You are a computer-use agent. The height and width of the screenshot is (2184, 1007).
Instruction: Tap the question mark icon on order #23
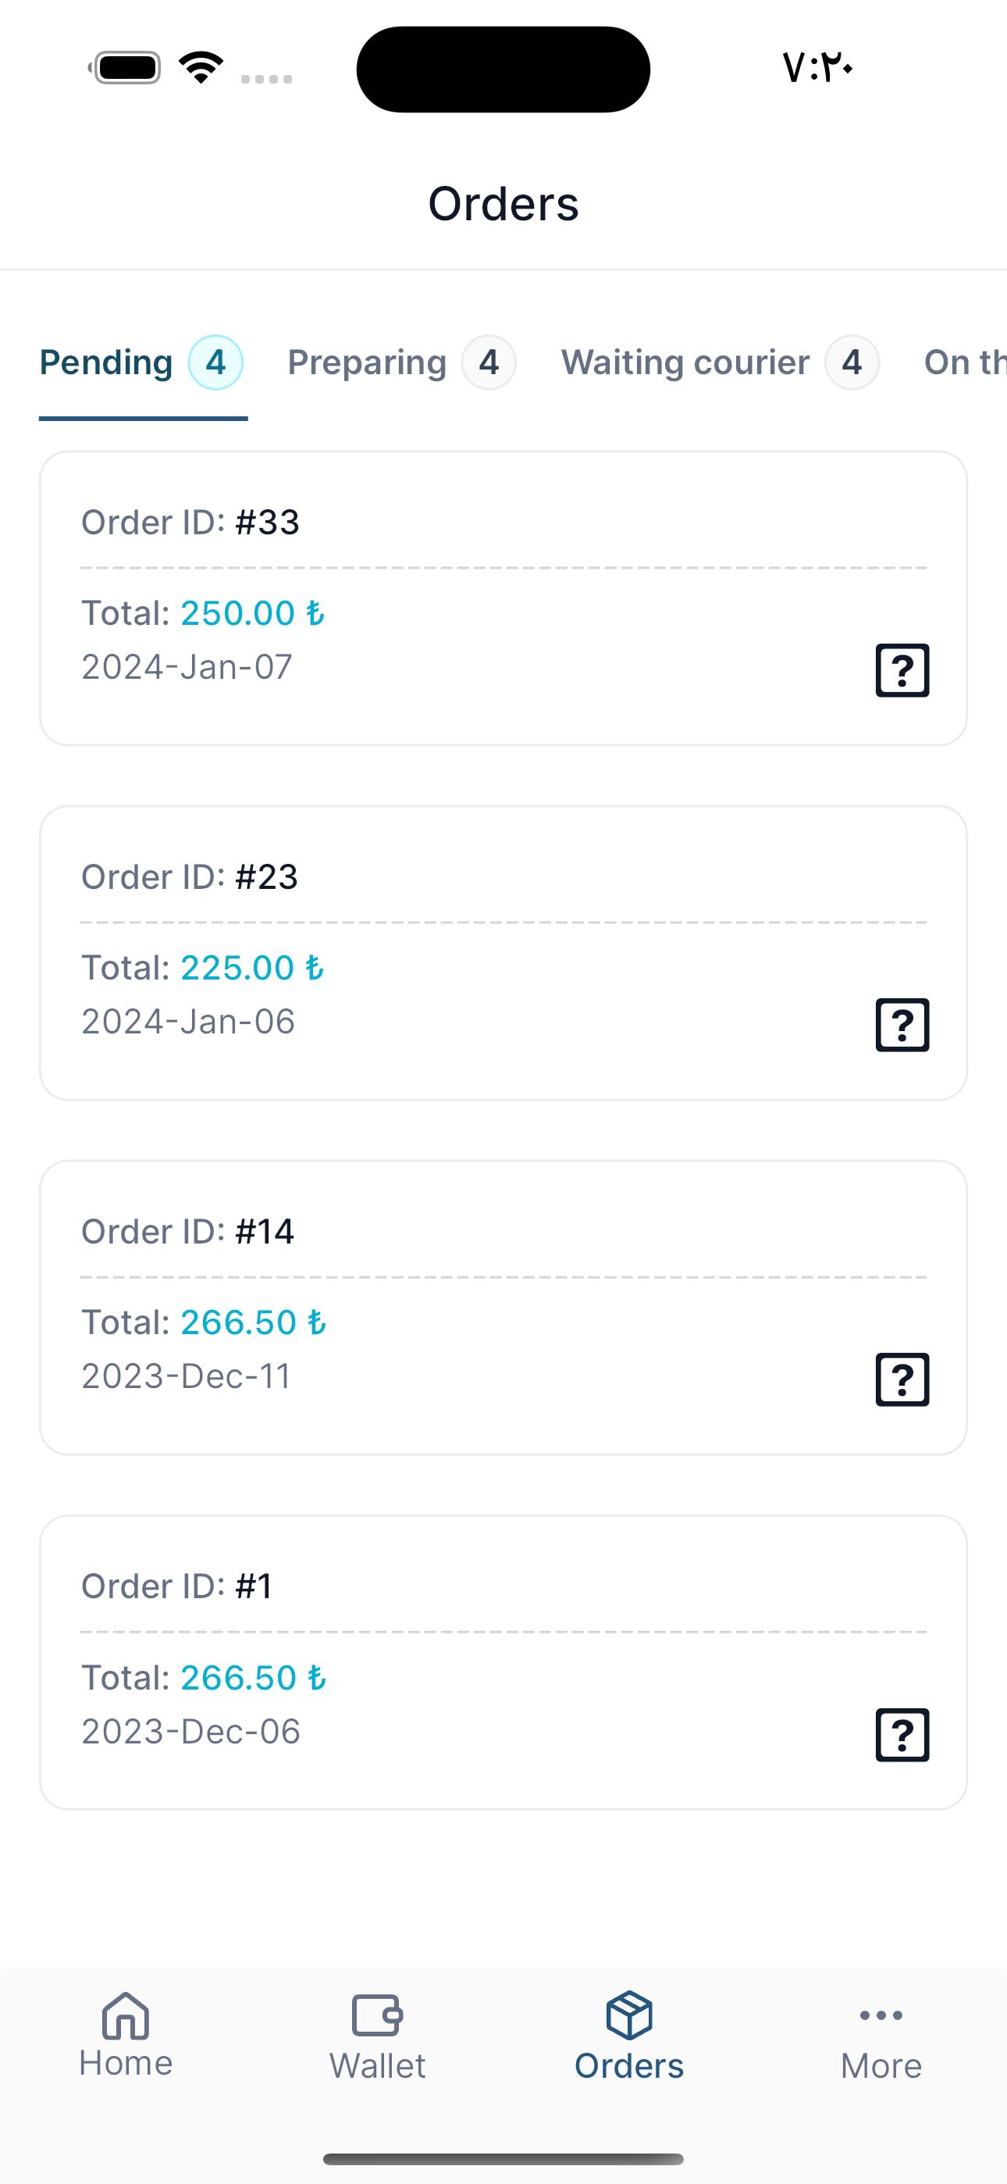click(x=902, y=1024)
